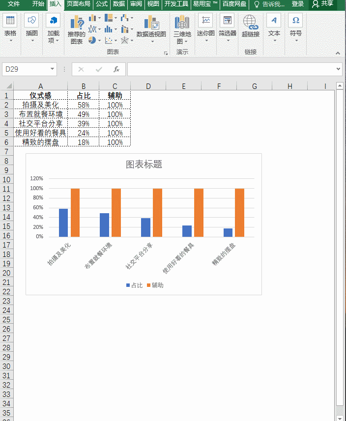Open the Illustrations (插图) menu
Image resolution: width=346 pixels, height=421 pixels.
[31, 28]
